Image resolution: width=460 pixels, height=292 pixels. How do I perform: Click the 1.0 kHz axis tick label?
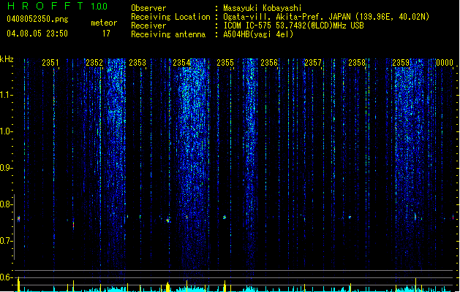[5, 131]
